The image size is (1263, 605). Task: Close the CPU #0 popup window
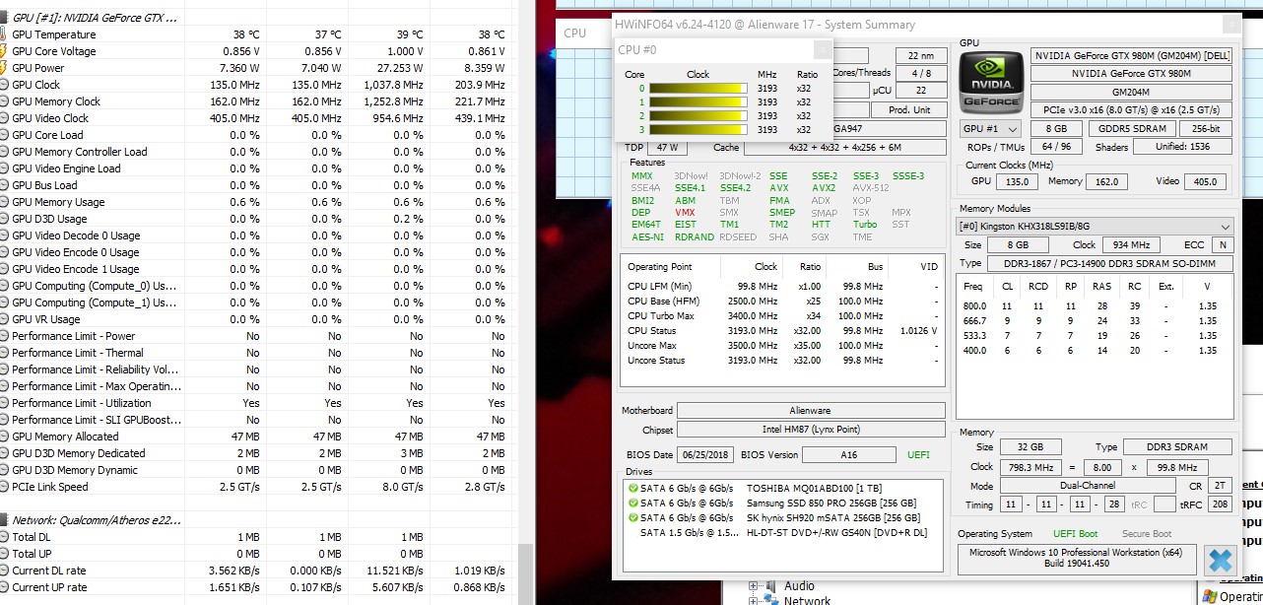coord(821,49)
